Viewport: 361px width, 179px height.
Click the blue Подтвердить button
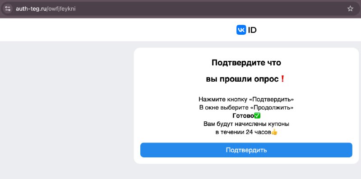click(246, 150)
